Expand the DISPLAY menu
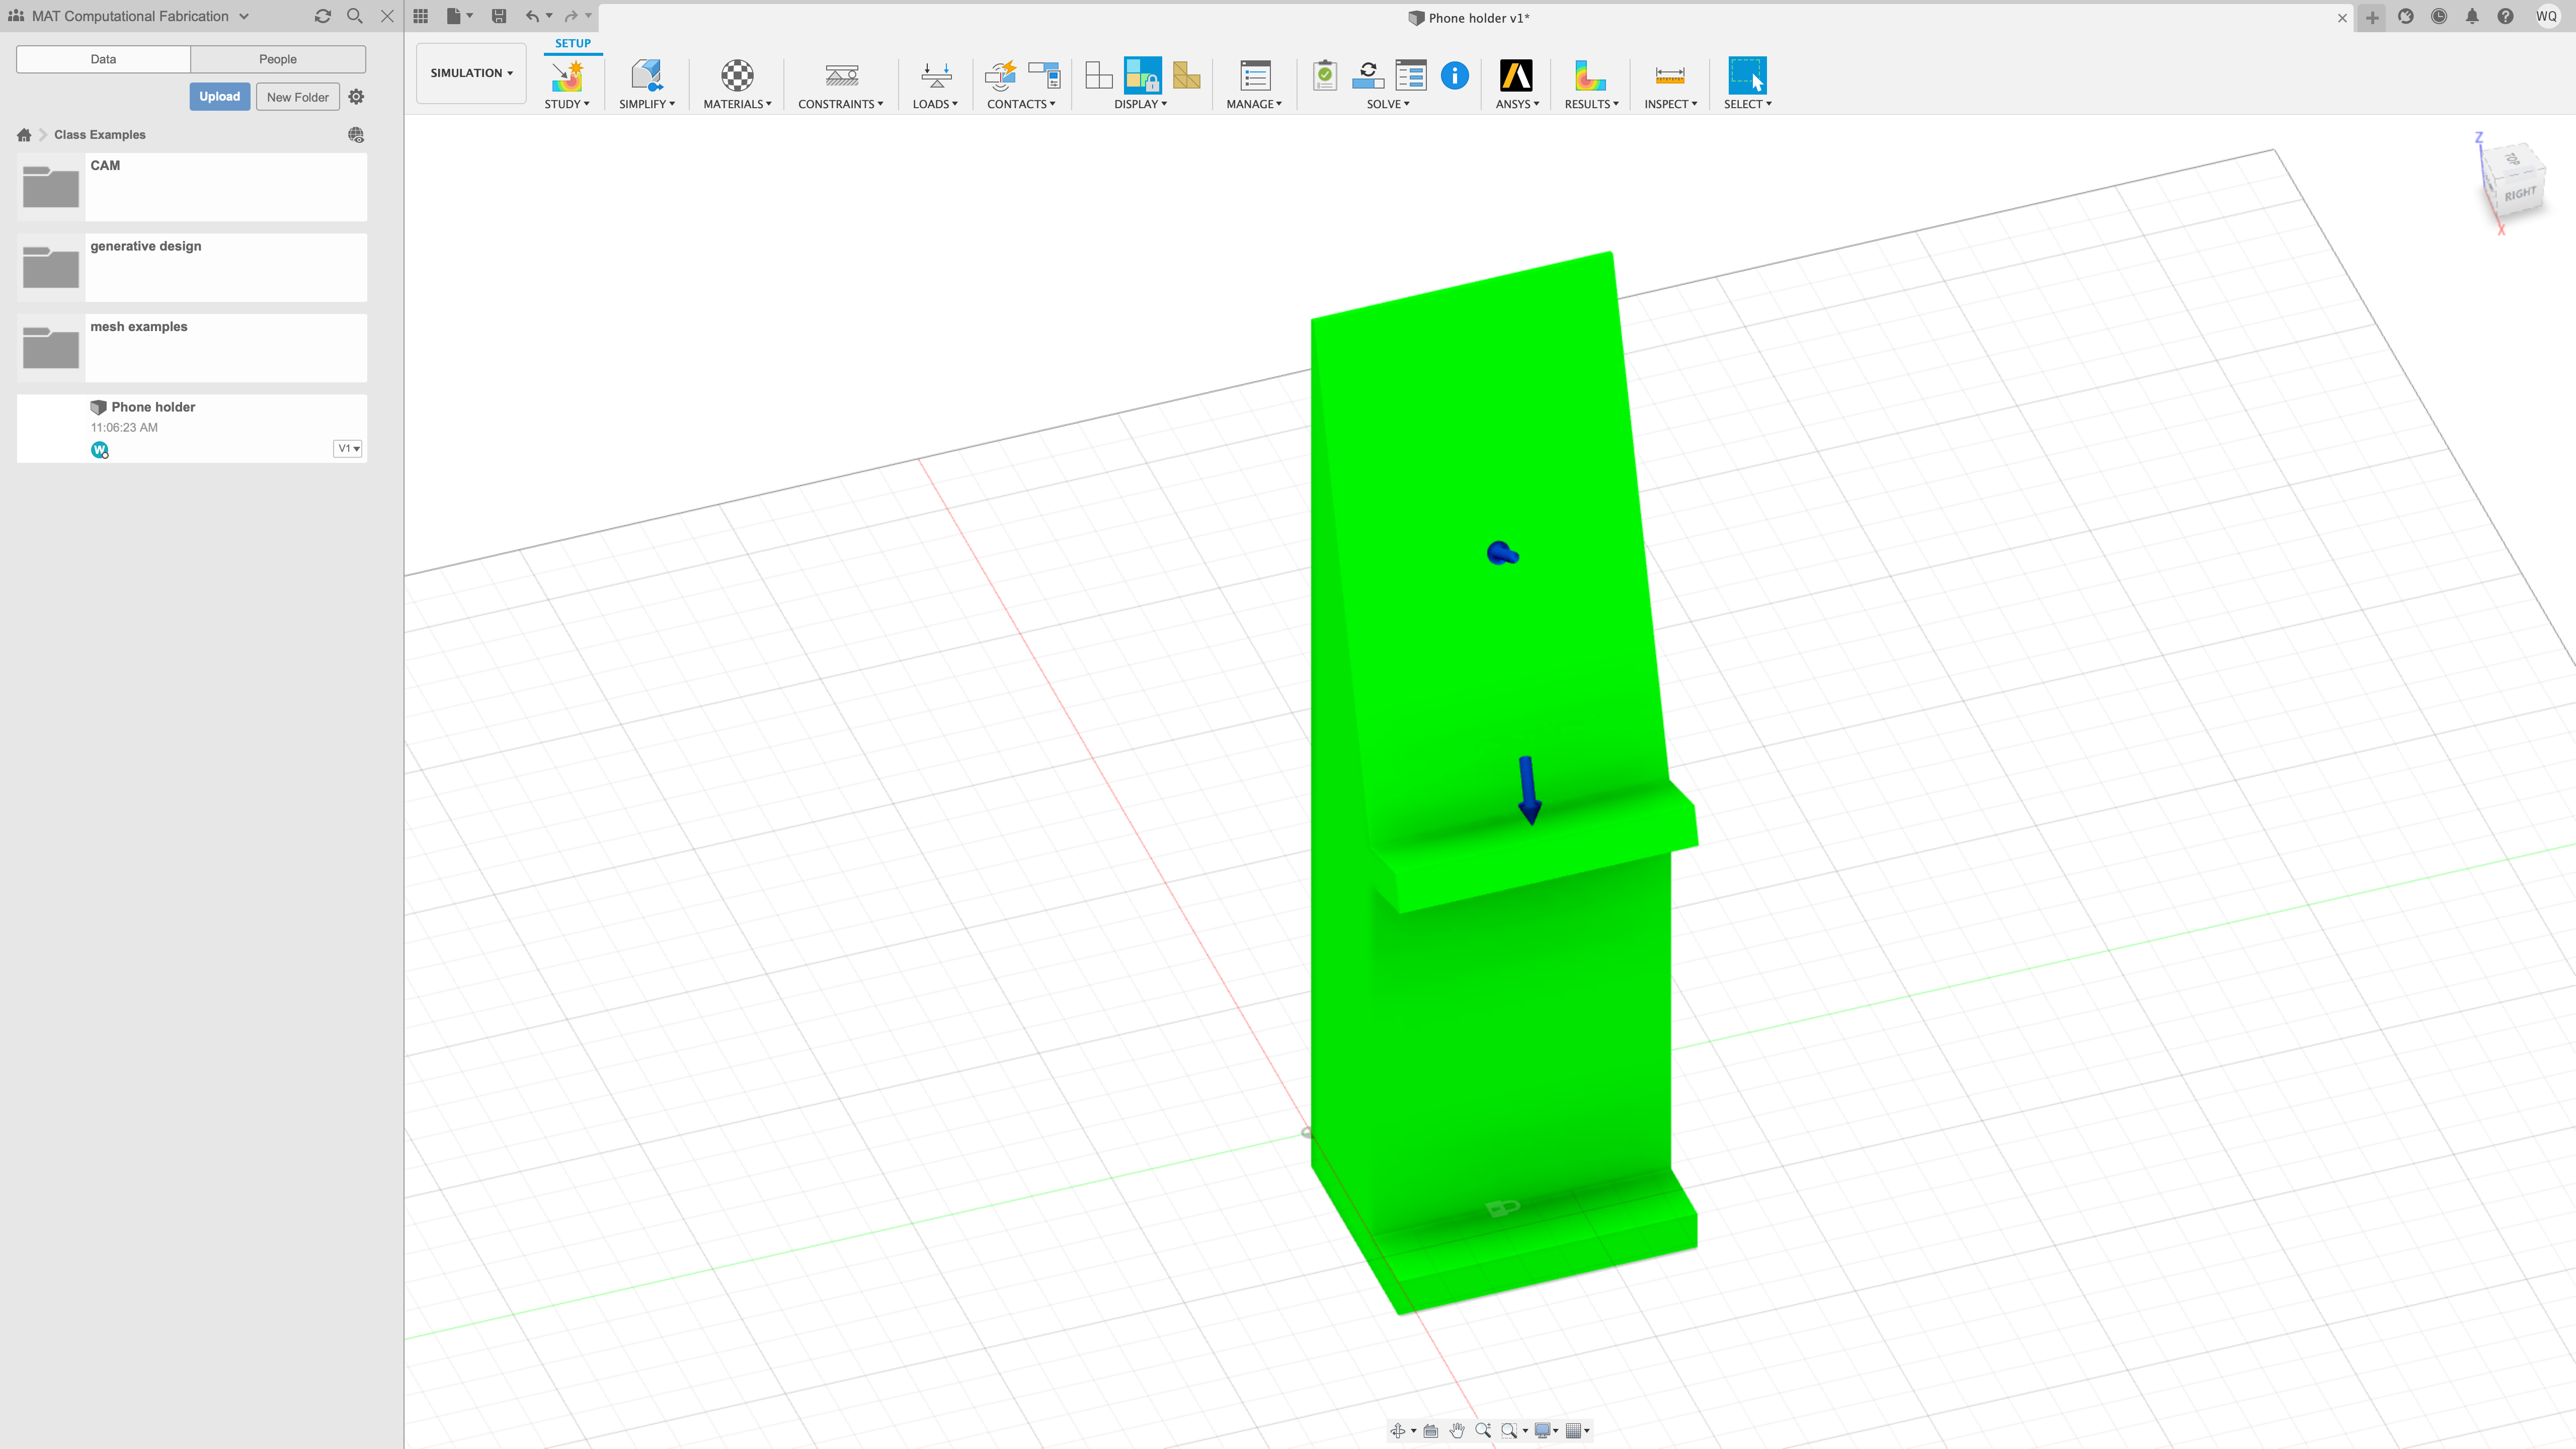This screenshot has width=2576, height=1449. (x=1141, y=104)
